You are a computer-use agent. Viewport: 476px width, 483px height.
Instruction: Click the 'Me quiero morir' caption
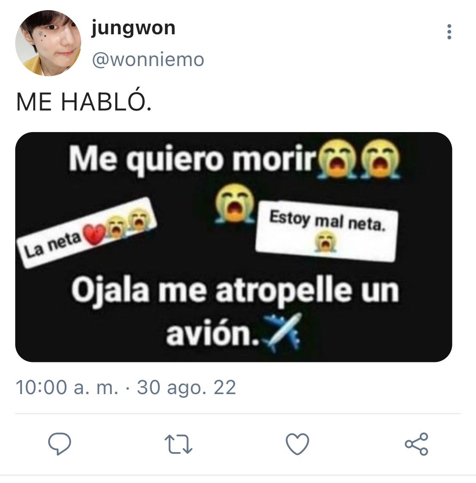tap(193, 159)
